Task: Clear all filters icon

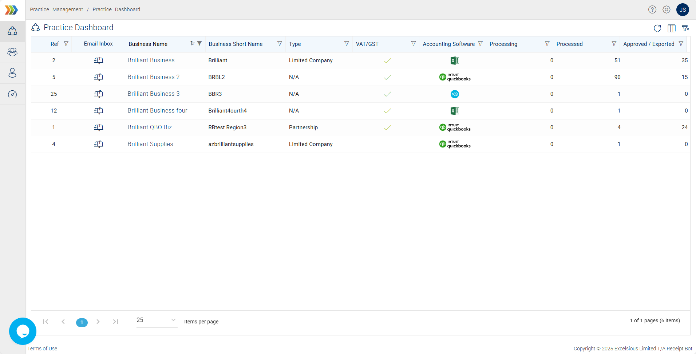Action: [x=685, y=28]
